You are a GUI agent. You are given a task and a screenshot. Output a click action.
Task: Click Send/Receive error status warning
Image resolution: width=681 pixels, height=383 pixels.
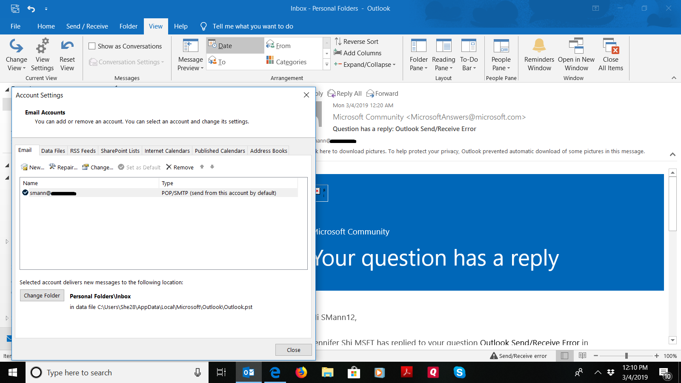(518, 356)
